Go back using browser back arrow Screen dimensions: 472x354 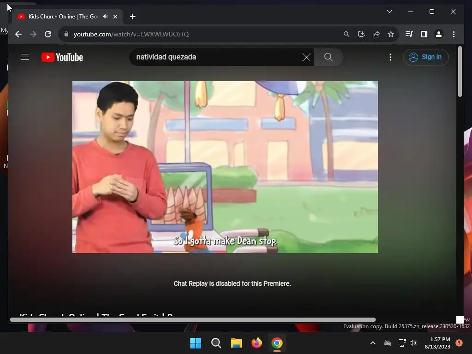18,34
